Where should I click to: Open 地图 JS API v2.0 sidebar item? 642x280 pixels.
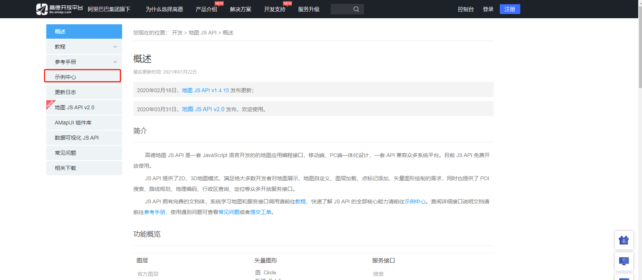(x=84, y=107)
